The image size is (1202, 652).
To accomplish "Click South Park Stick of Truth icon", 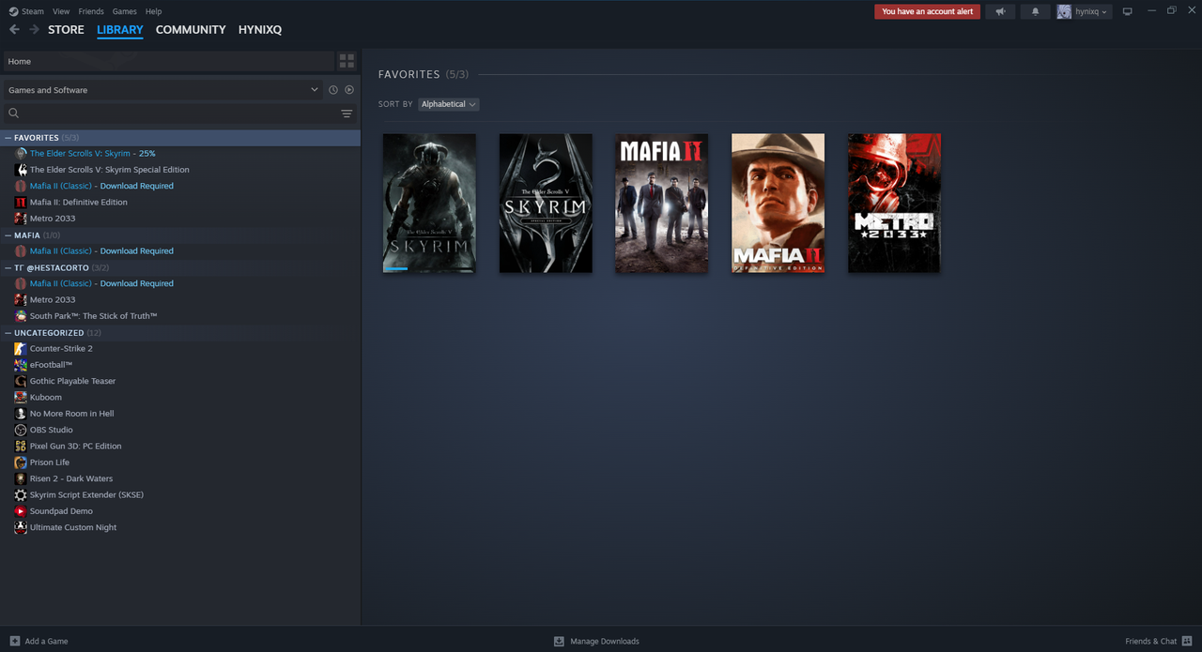I will tap(21, 316).
